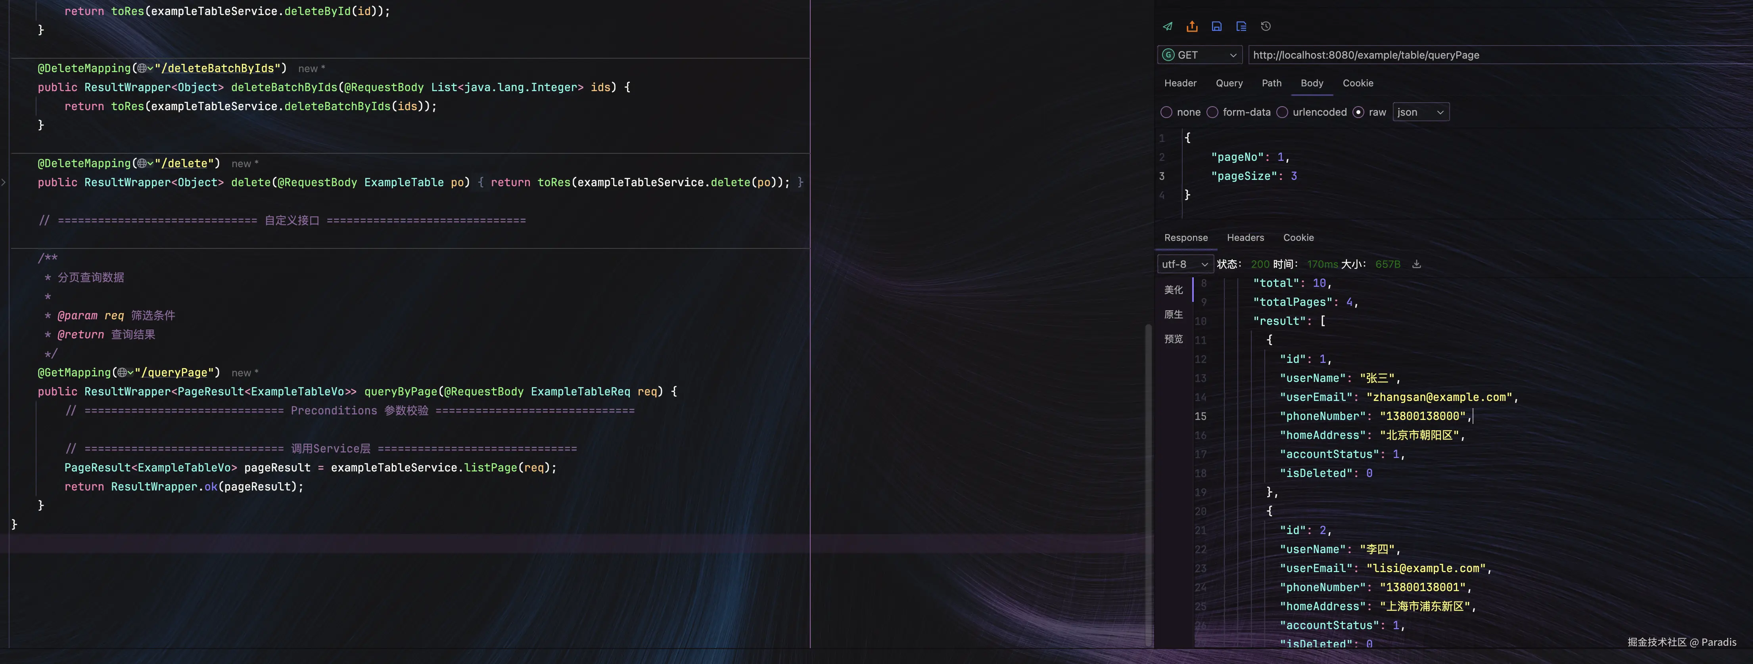Click the document list icon in toolbar
Viewport: 1753px width, 664px height.
click(1241, 27)
